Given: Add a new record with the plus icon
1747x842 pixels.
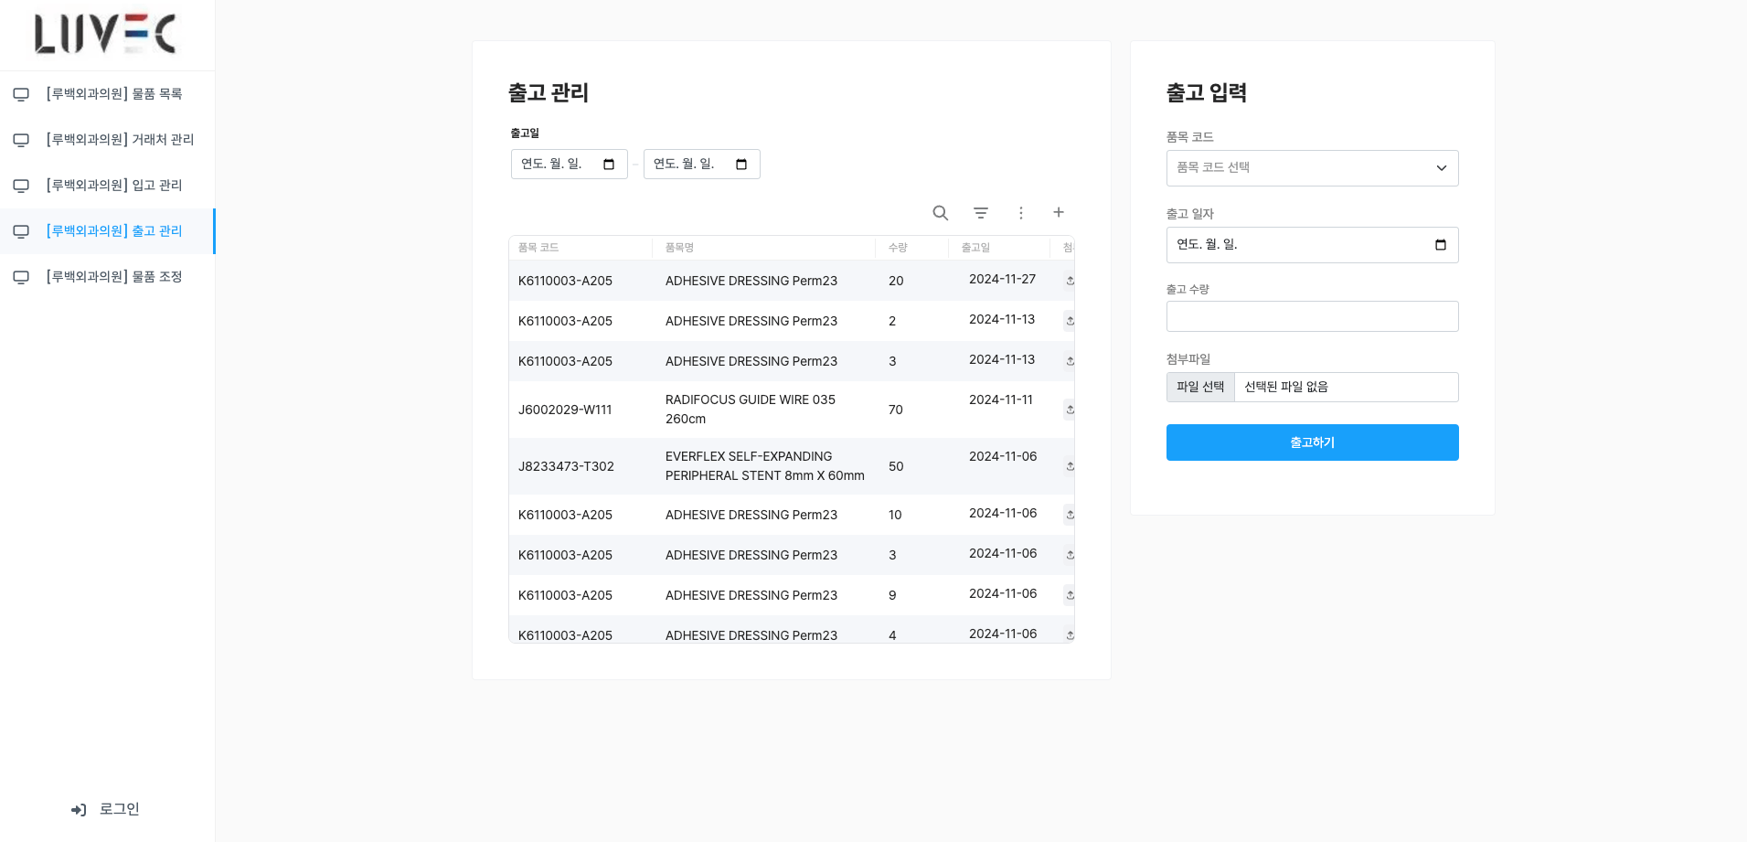Looking at the screenshot, I should click(x=1058, y=212).
